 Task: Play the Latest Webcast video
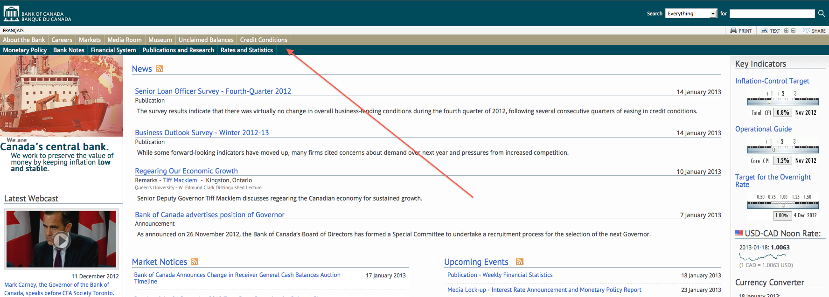click(61, 241)
